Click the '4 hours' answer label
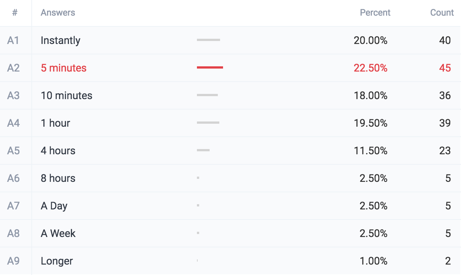 (58, 151)
